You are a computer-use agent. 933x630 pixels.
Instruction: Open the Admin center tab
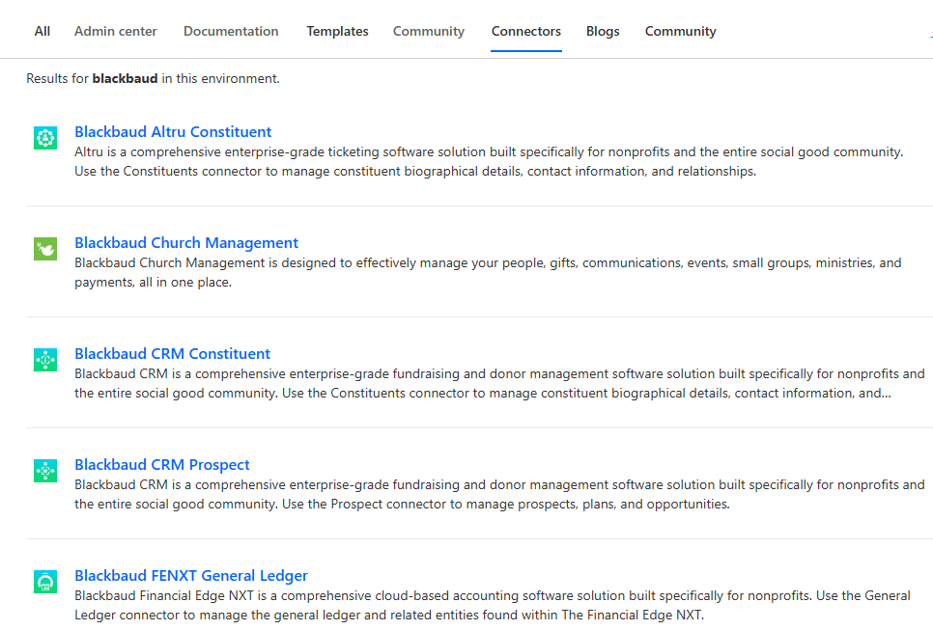(x=116, y=31)
